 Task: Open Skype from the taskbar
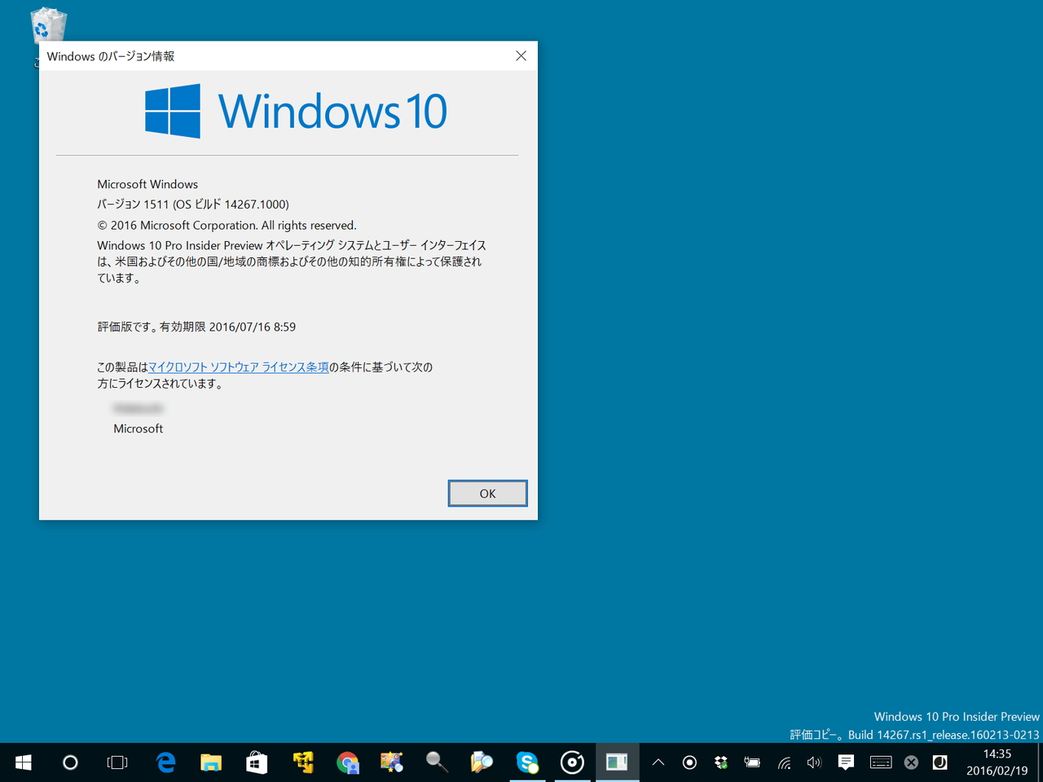pyautogui.click(x=527, y=762)
